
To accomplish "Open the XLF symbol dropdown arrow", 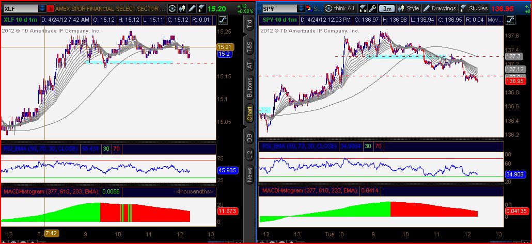I will [x=42, y=8].
